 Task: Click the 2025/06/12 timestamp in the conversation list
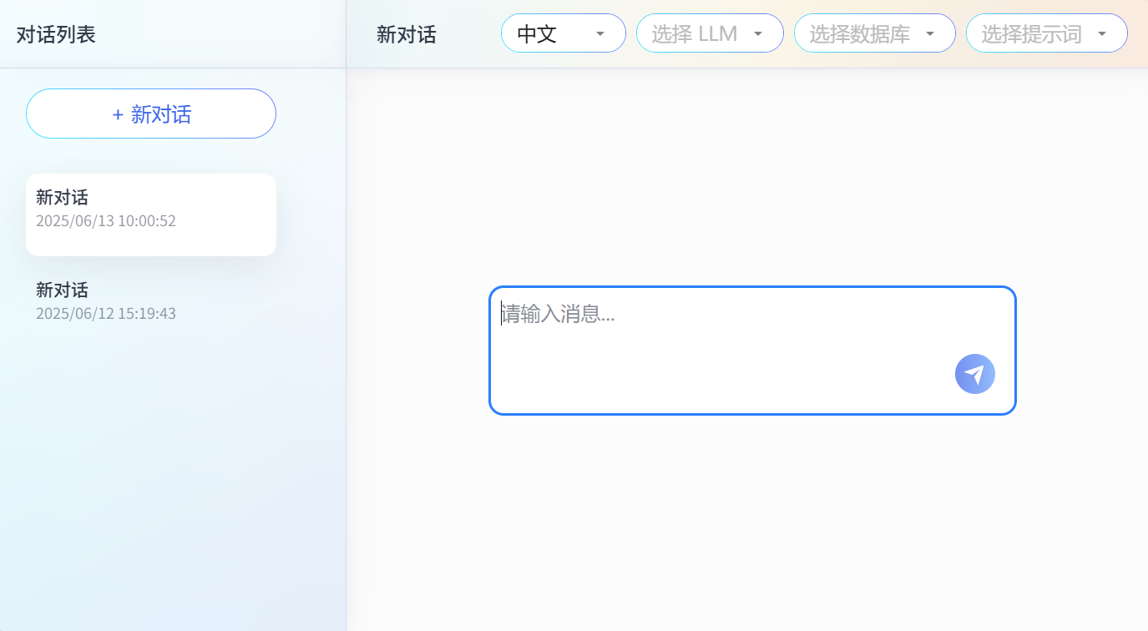coord(106,314)
